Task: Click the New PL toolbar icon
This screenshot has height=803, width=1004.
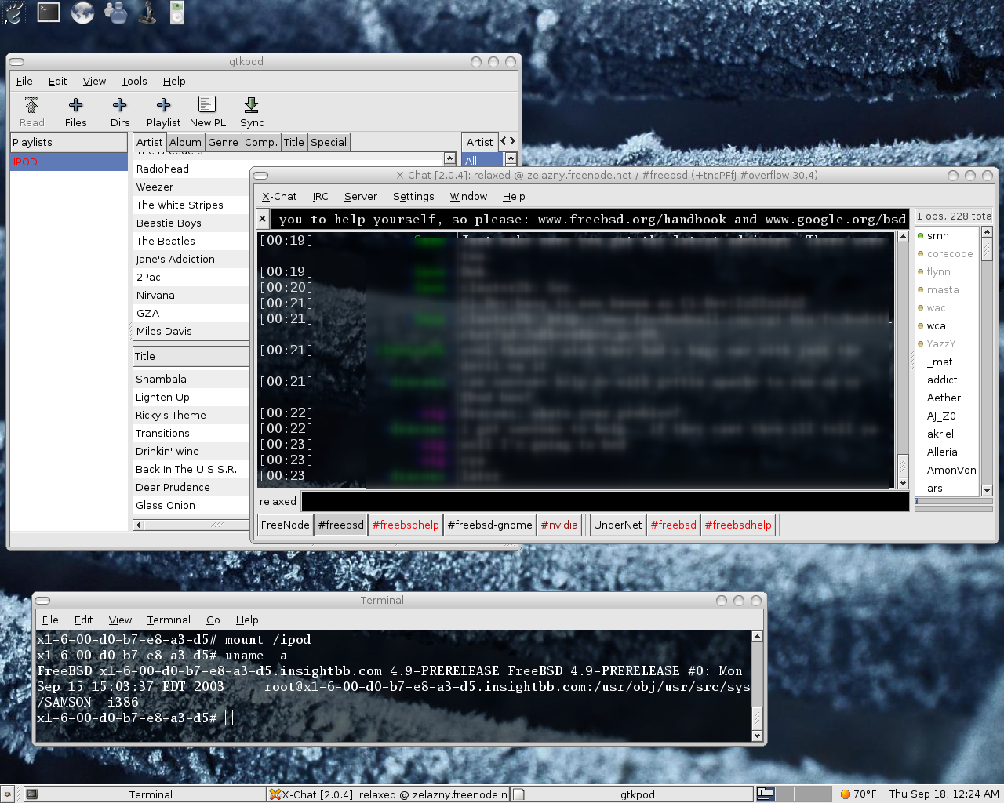Action: coord(207,111)
